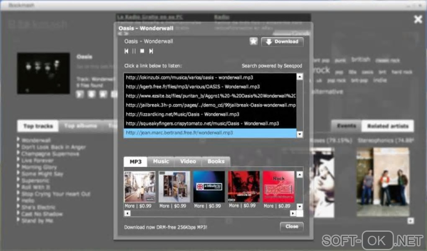The width and height of the screenshot is (427, 251).
Task: Select the kgerb.free.fr OASIS - Wonderwall.mp3 link
Action: tap(210, 87)
